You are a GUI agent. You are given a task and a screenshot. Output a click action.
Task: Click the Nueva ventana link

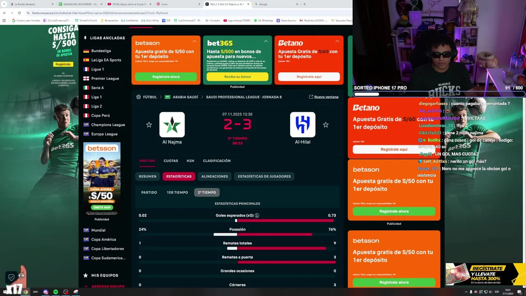pyautogui.click(x=326, y=97)
